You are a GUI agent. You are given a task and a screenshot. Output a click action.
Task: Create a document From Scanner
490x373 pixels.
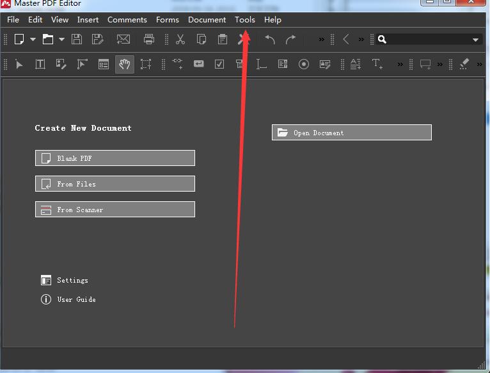(115, 210)
